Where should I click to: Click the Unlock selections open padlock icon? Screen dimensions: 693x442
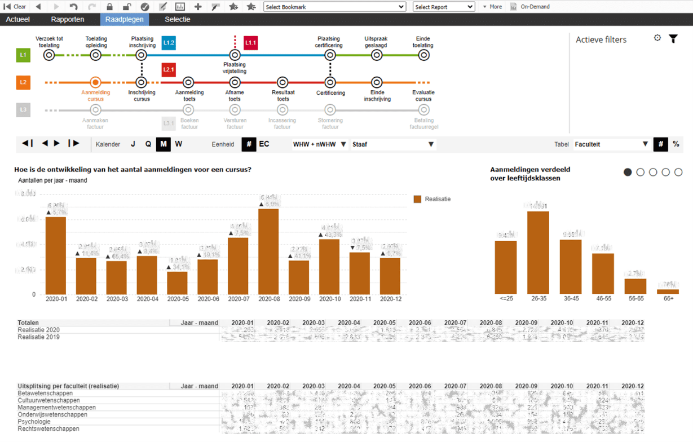(x=127, y=7)
